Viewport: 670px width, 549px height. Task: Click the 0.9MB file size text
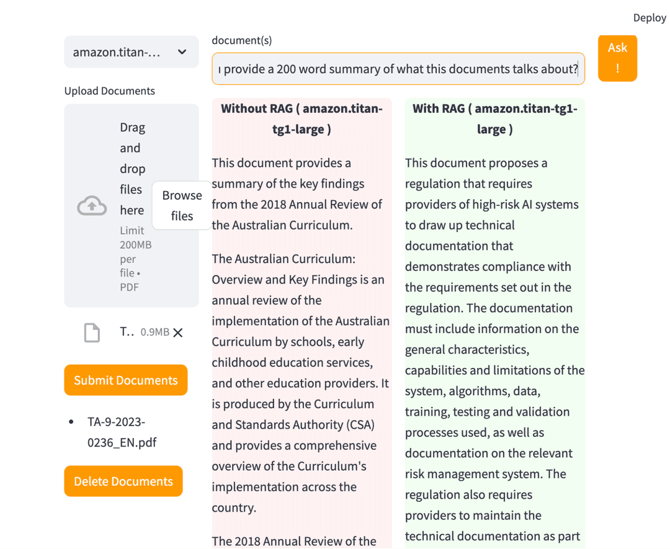coord(154,332)
